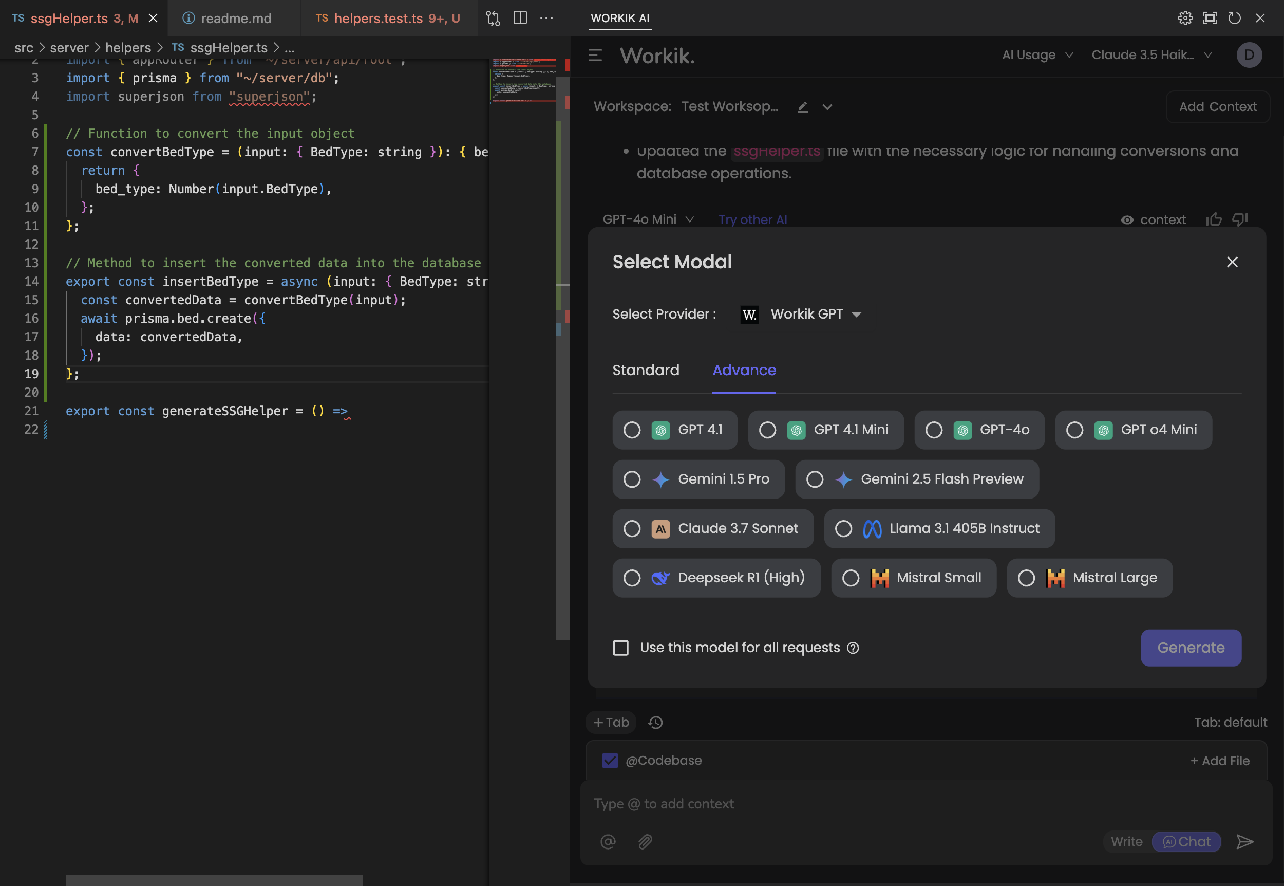
Task: Attach a file with the paperclip
Action: pyautogui.click(x=645, y=842)
